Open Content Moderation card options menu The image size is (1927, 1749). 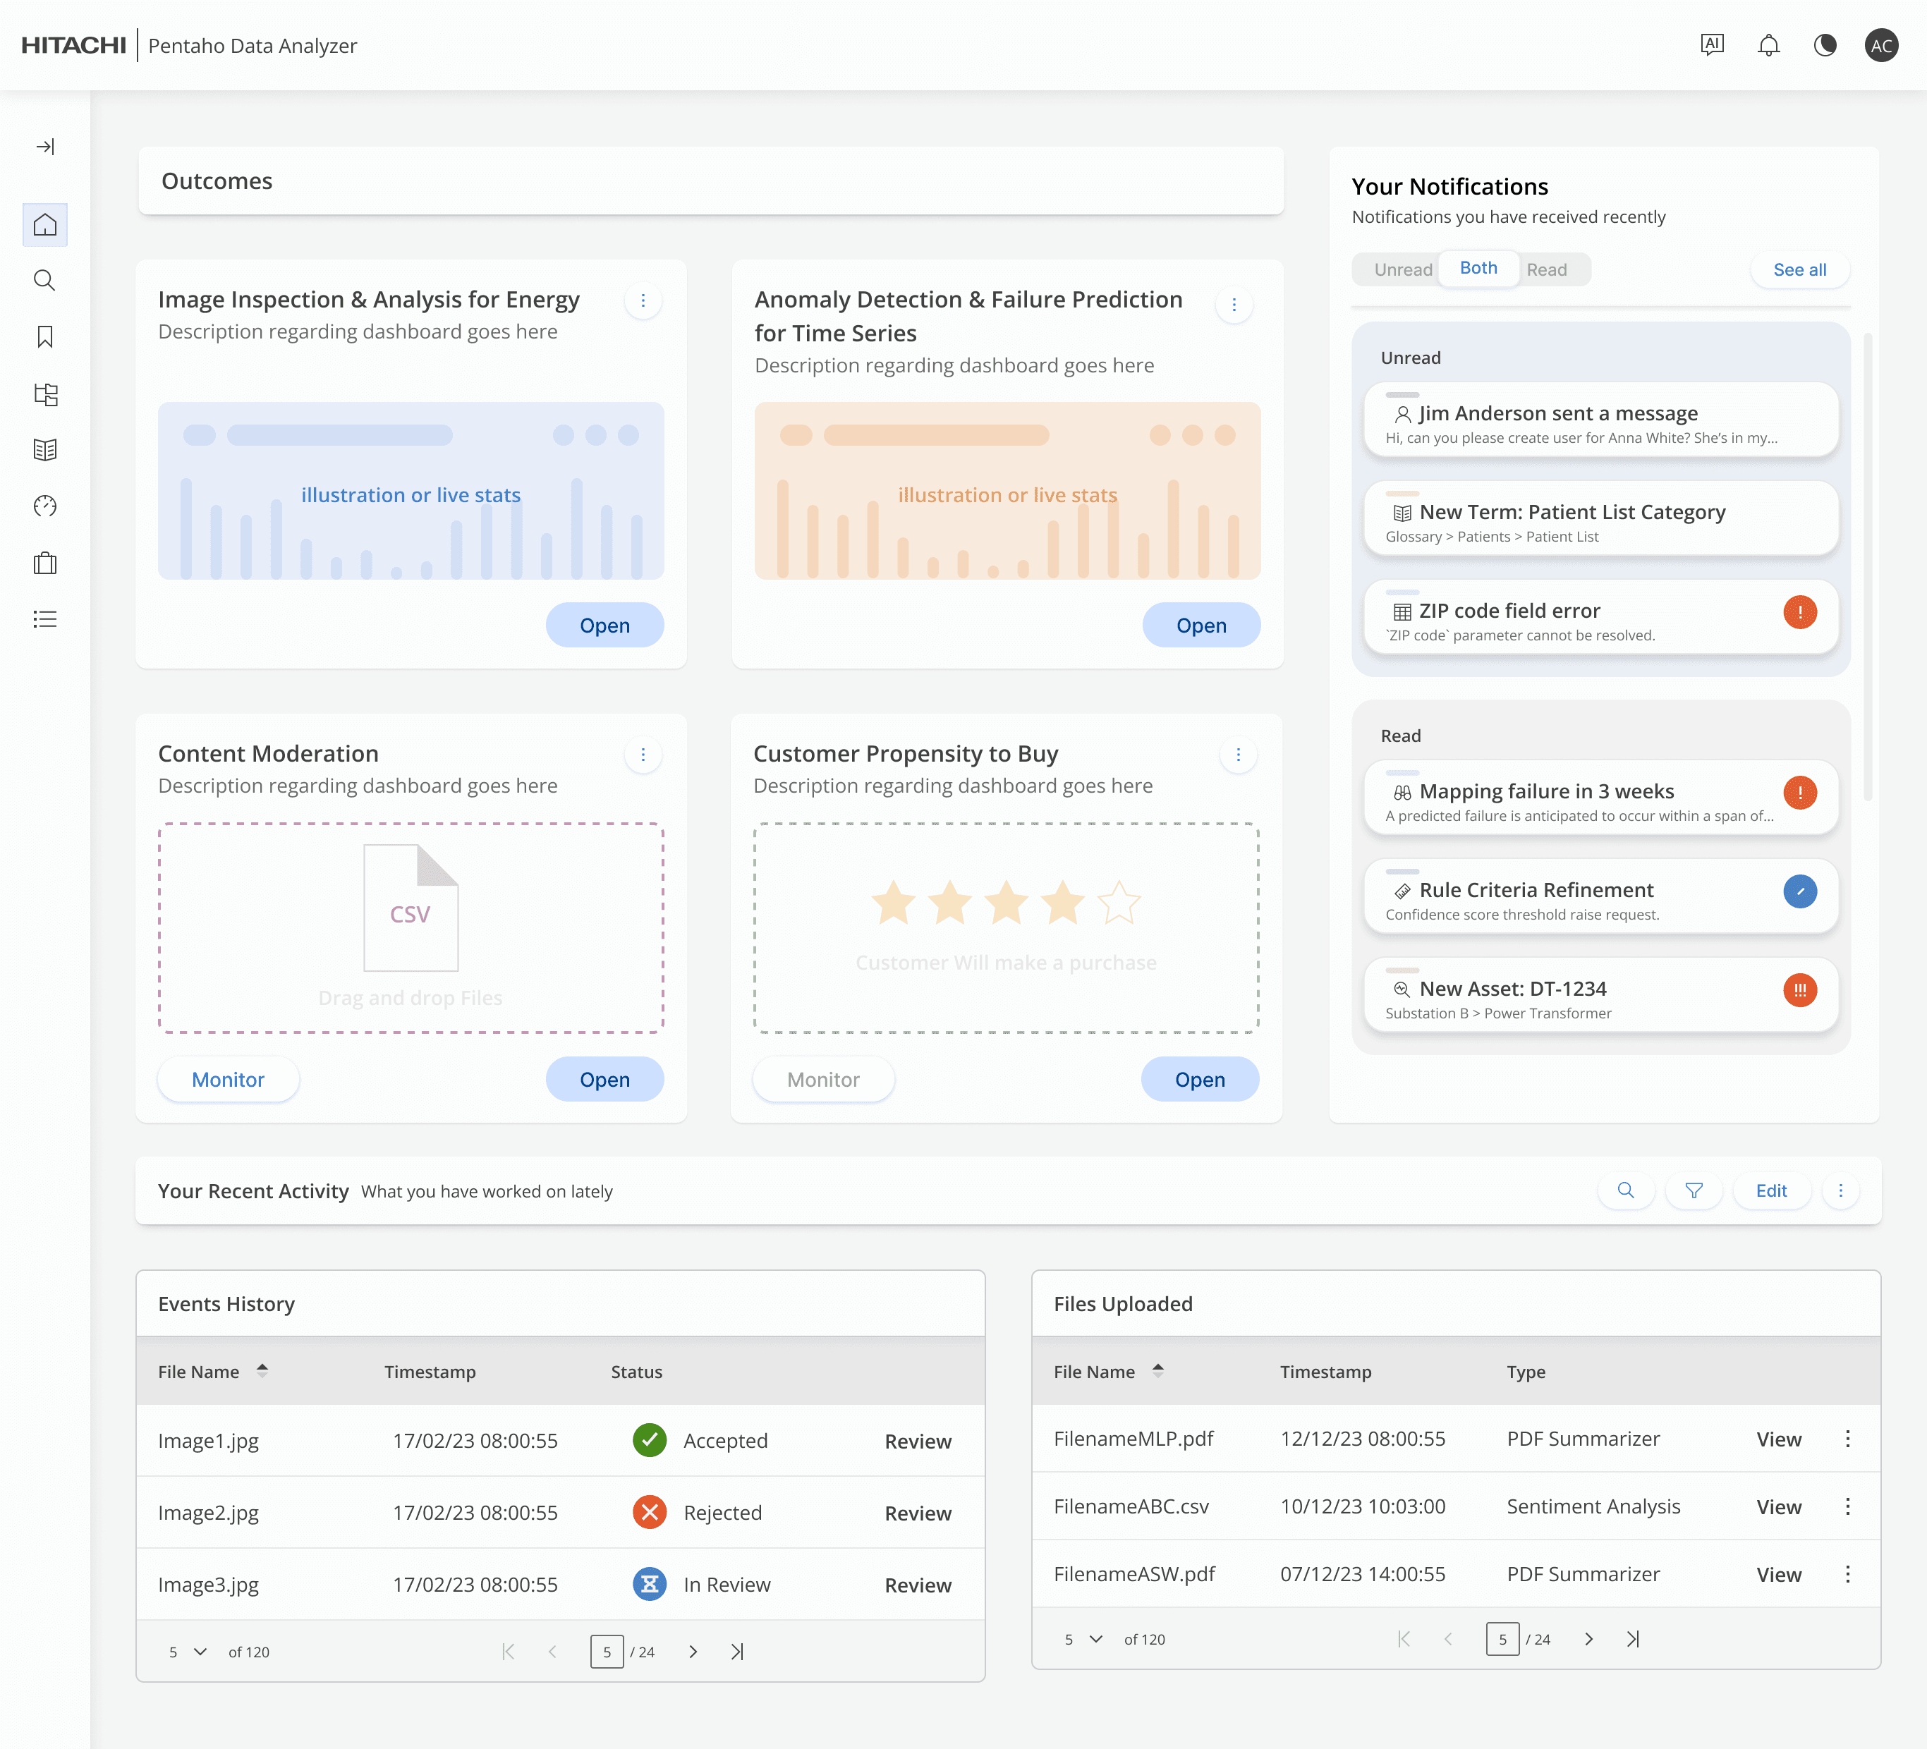643,755
